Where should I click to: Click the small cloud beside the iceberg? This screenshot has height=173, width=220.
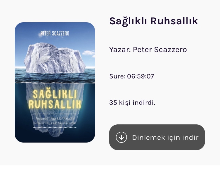tap(88, 53)
